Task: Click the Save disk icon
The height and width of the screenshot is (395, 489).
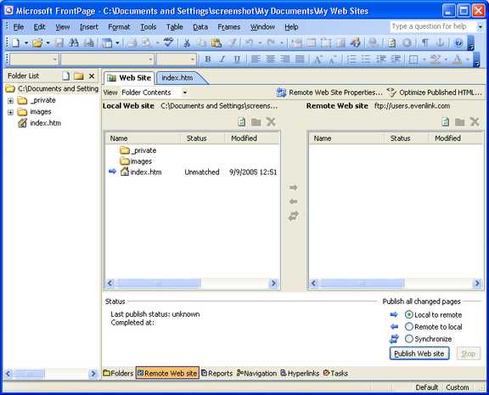Action: click(x=59, y=42)
